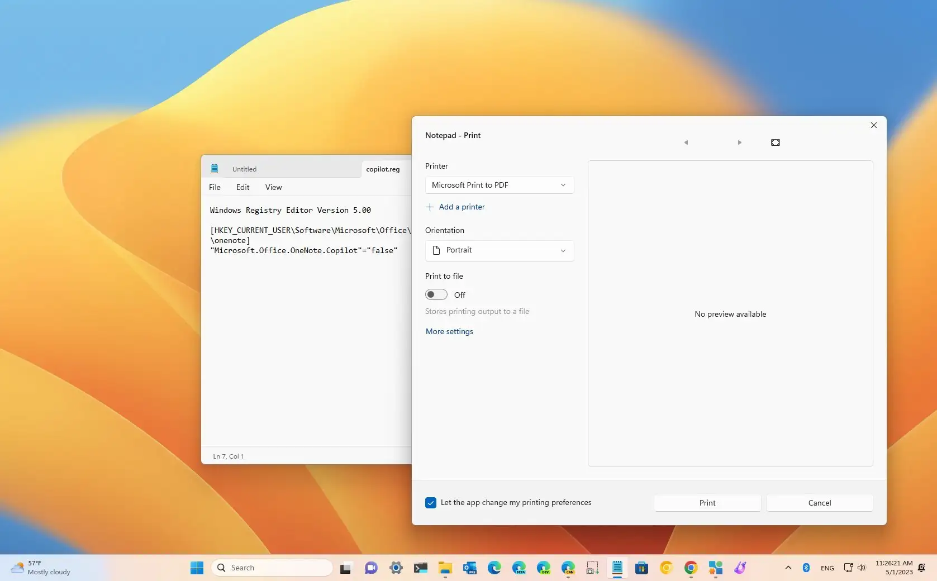
Task: Select the next page navigation arrow
Action: [x=739, y=142]
